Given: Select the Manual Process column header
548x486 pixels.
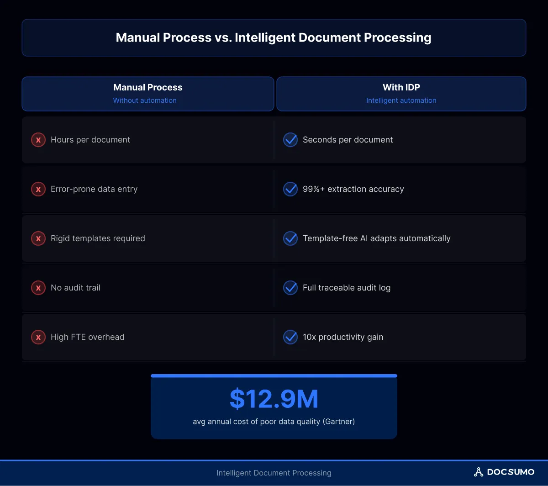Looking at the screenshot, I should tap(148, 94).
